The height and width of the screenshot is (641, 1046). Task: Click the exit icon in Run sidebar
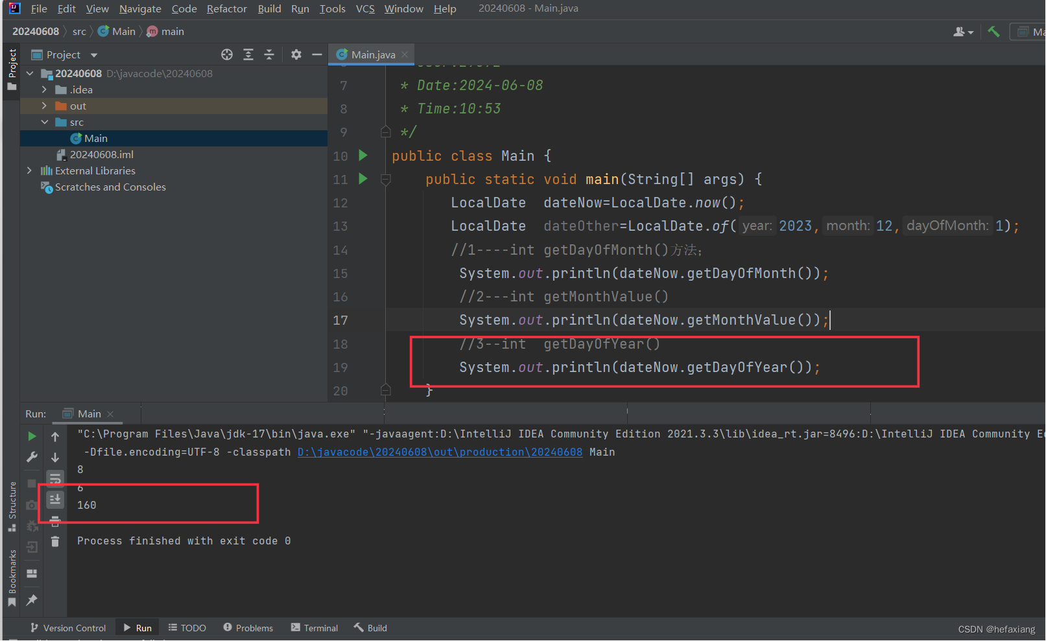pos(32,548)
